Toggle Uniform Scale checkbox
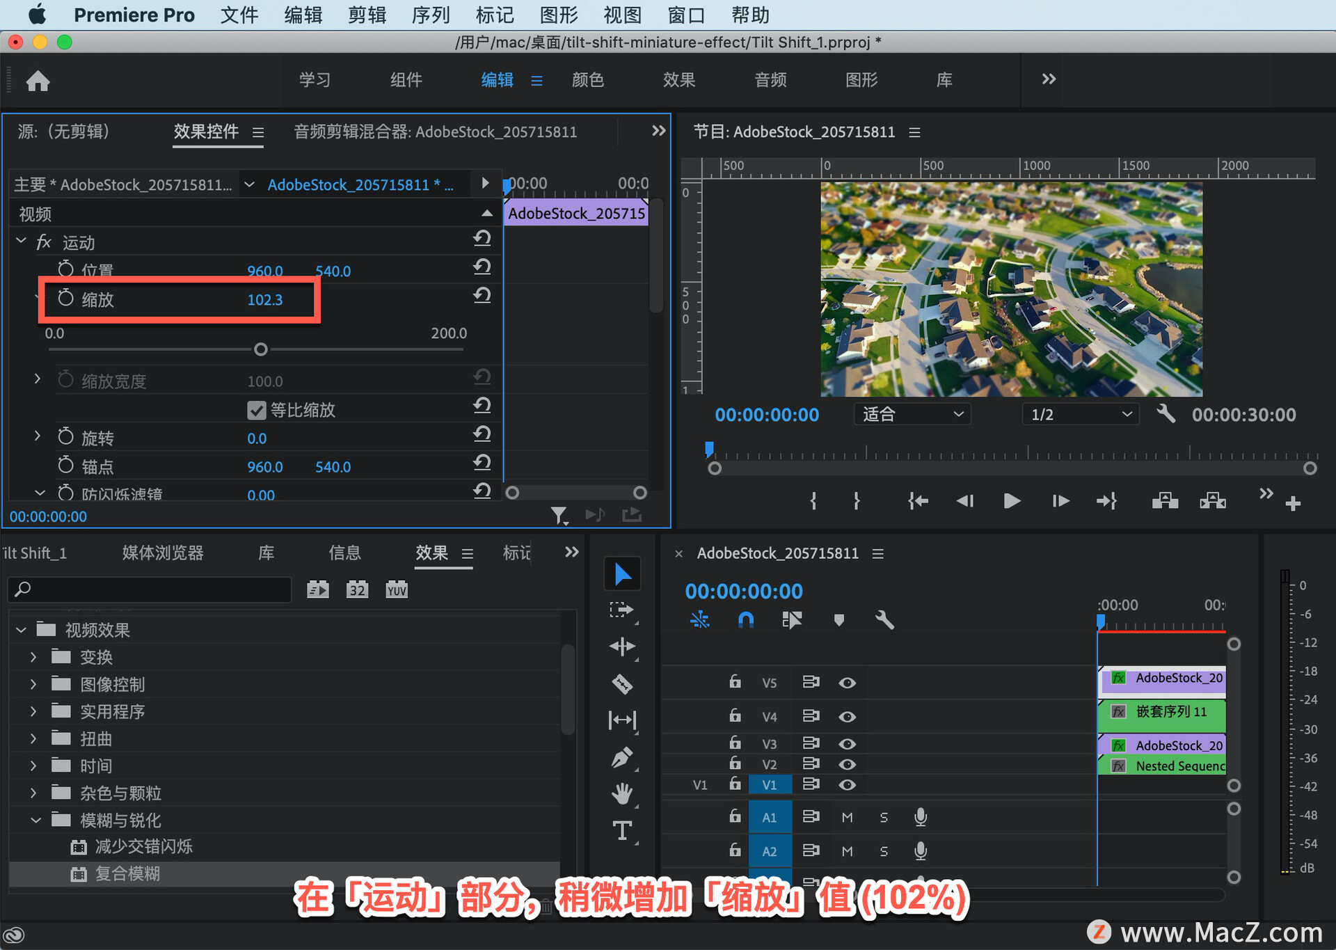The width and height of the screenshot is (1336, 950). tap(256, 410)
